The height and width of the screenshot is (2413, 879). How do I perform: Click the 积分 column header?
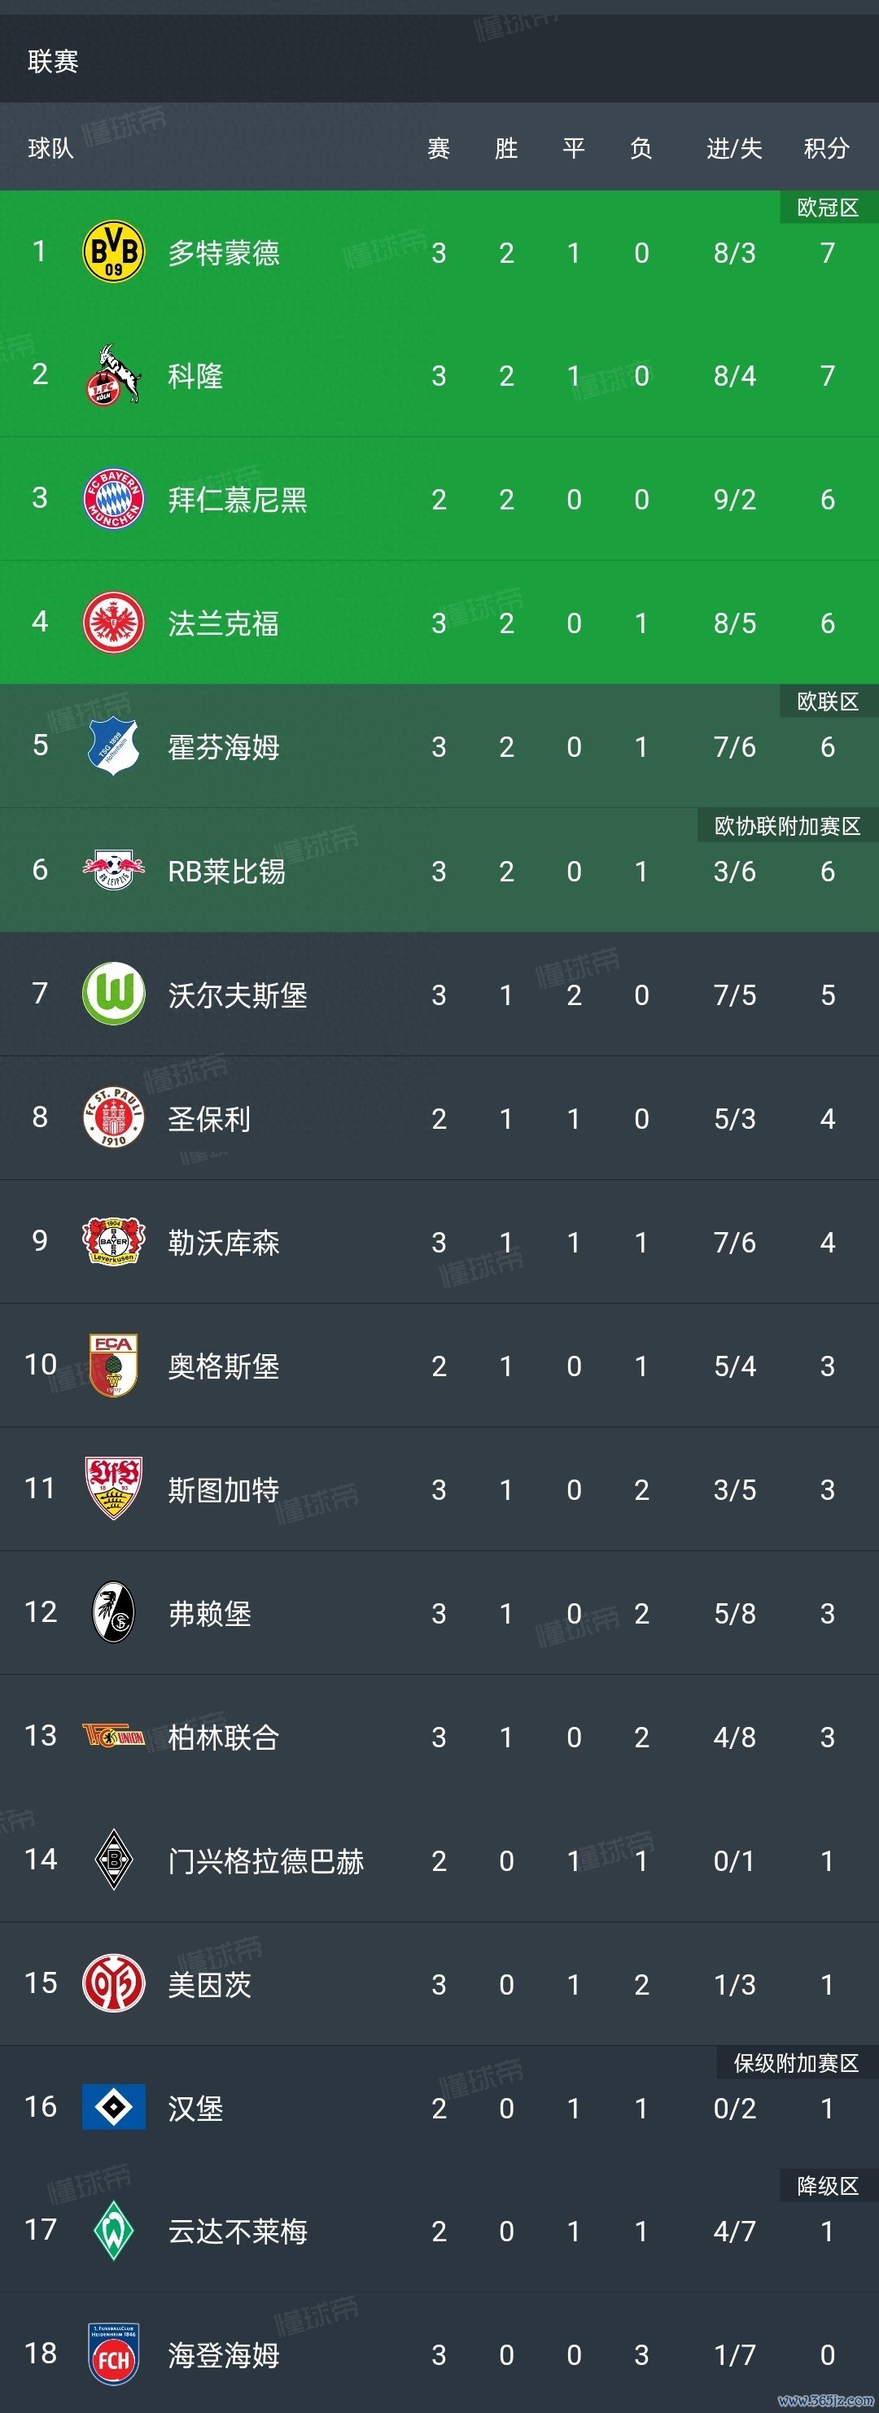[827, 148]
